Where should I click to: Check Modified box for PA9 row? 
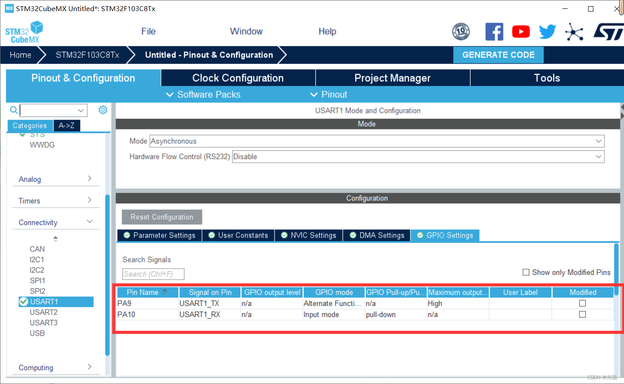point(582,303)
